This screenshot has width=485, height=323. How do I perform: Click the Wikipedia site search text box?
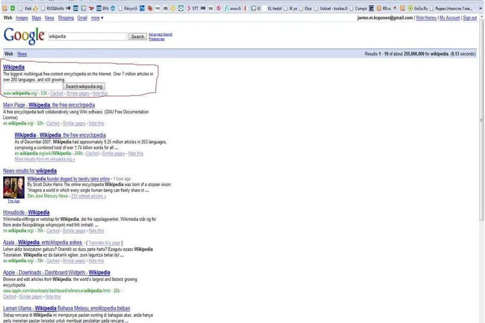33,86
